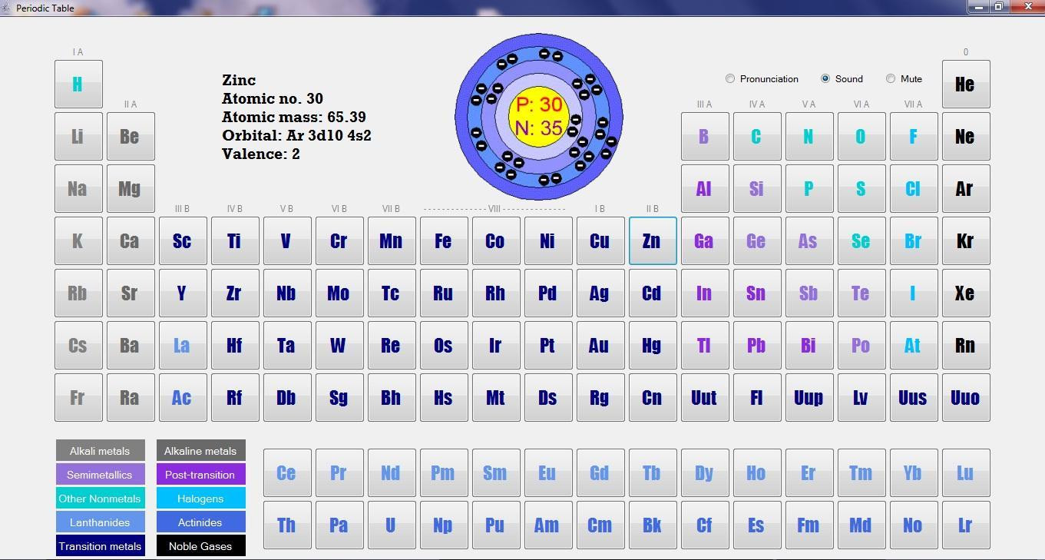Click the zinc atom nucleus diagram
Image resolution: width=1045 pixels, height=560 pixels.
539,116
